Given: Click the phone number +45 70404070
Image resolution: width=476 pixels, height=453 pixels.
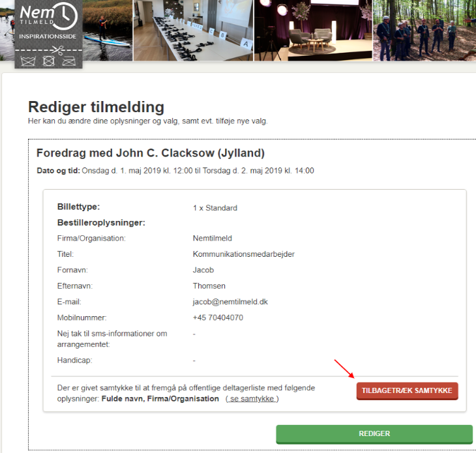Looking at the screenshot, I should (x=218, y=317).
